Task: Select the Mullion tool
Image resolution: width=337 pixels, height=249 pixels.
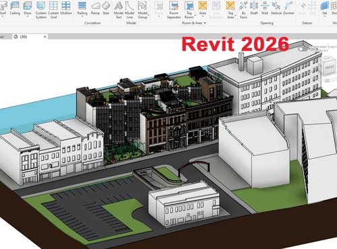Action: 66,8
